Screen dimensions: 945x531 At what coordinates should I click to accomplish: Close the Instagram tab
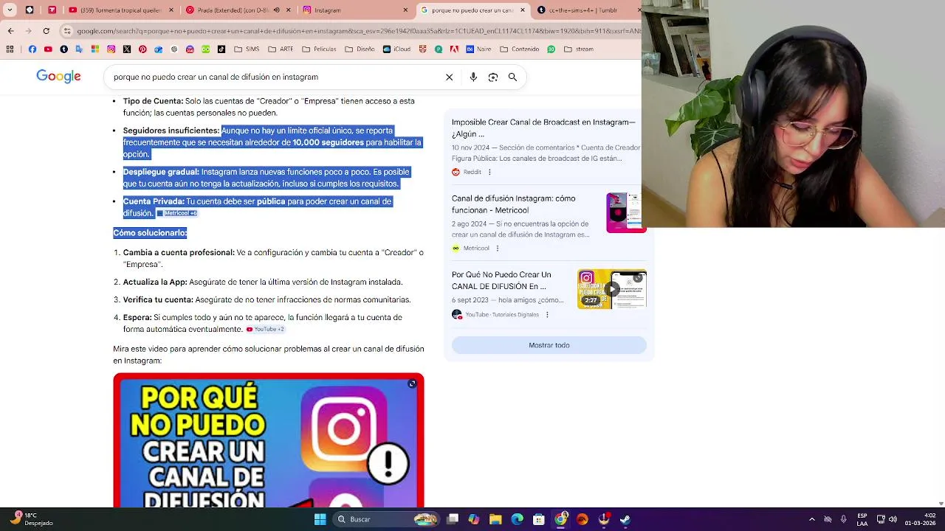click(405, 10)
